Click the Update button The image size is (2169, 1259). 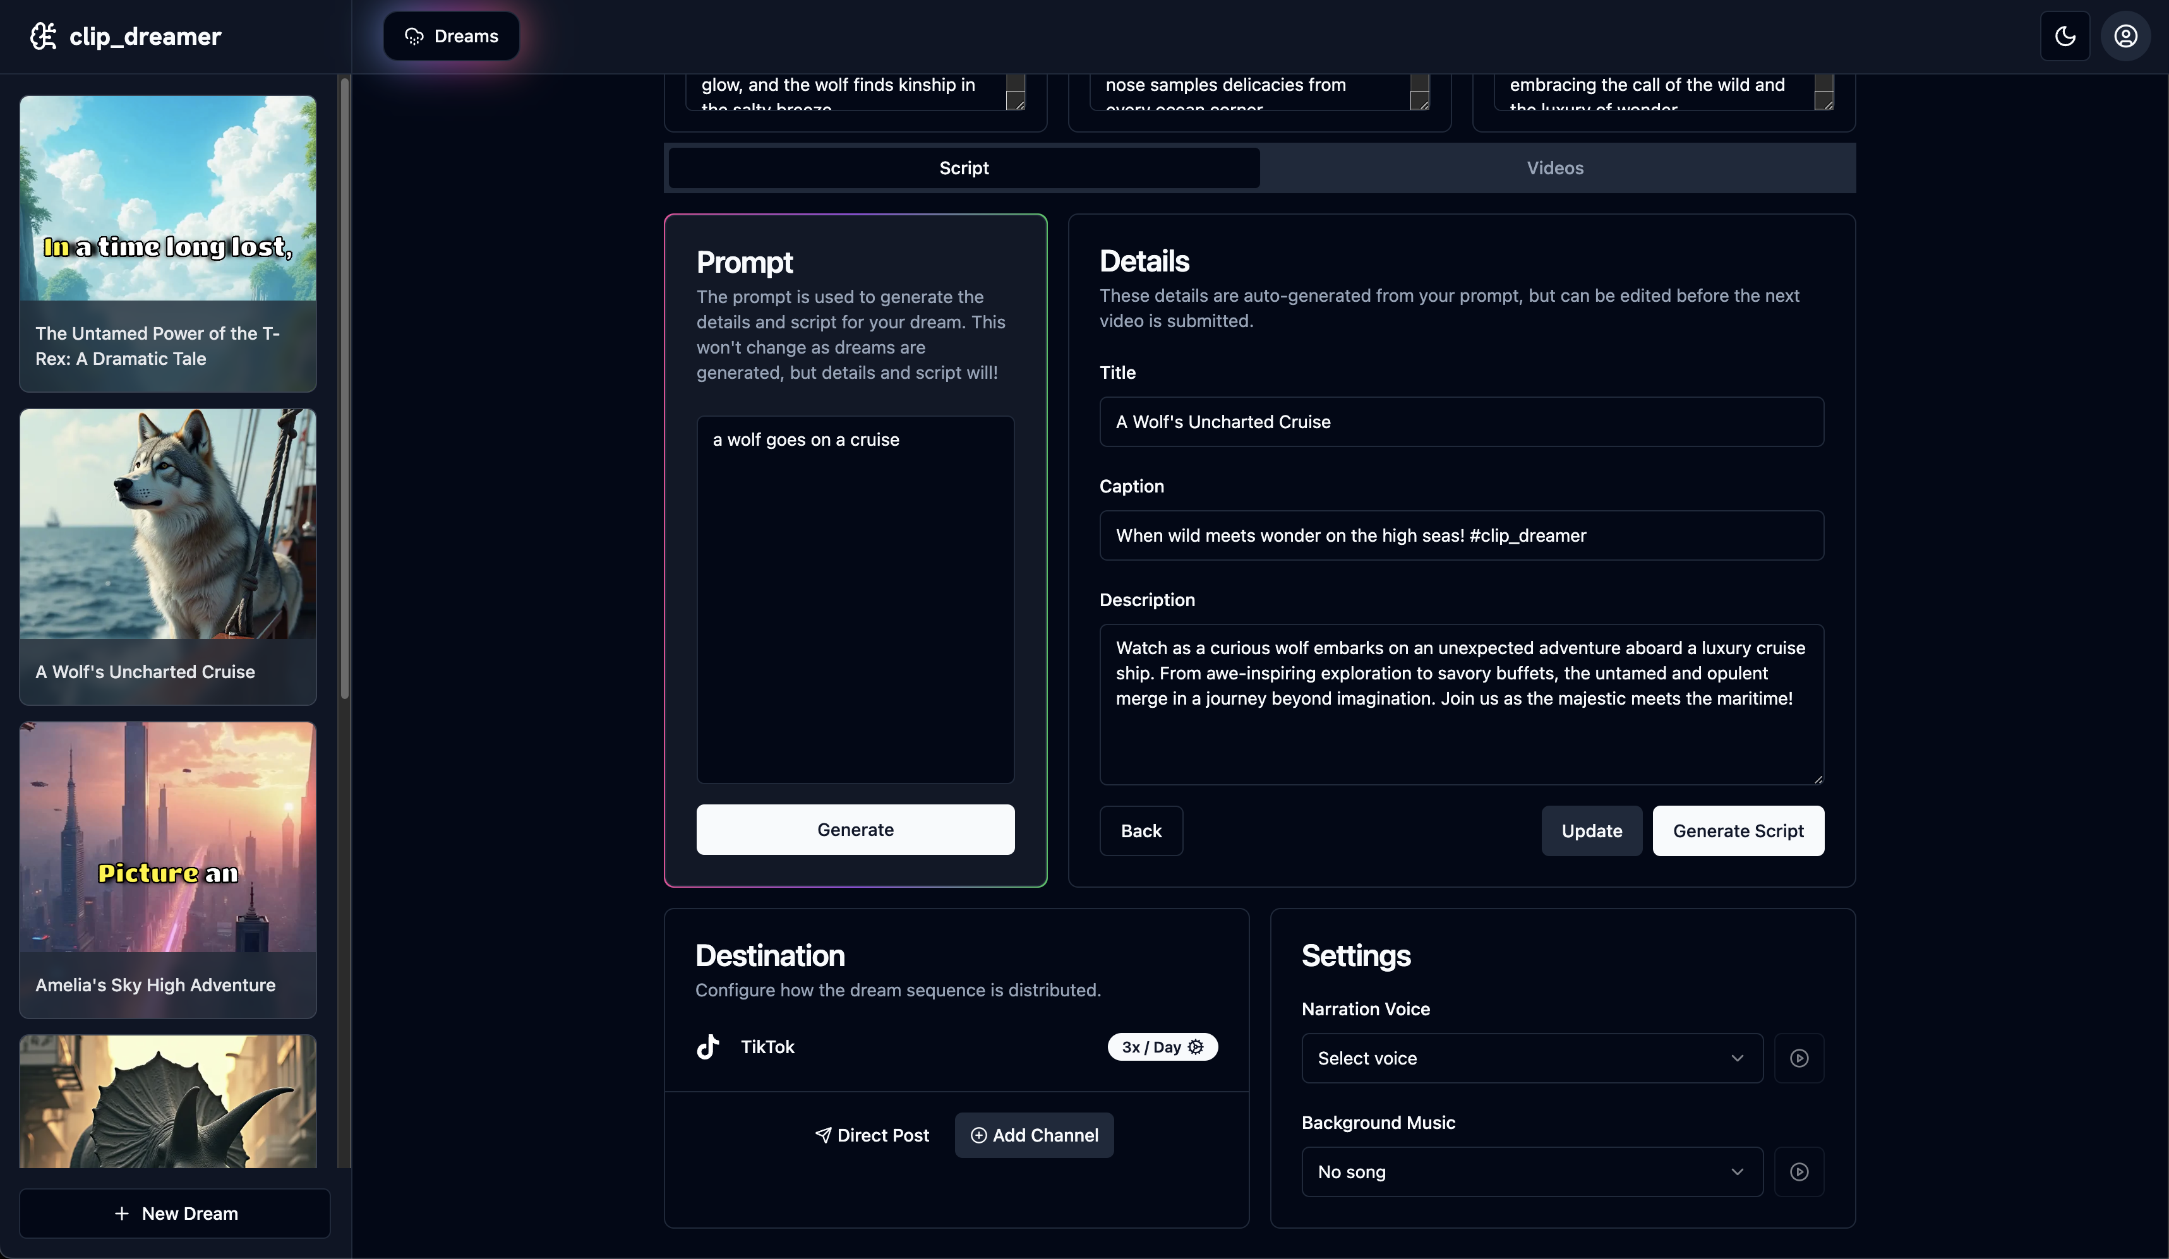coord(1592,830)
